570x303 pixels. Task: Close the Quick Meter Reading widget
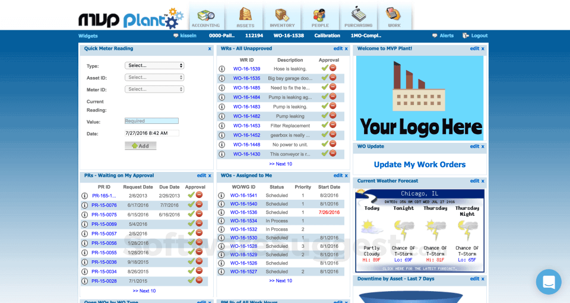click(210, 49)
